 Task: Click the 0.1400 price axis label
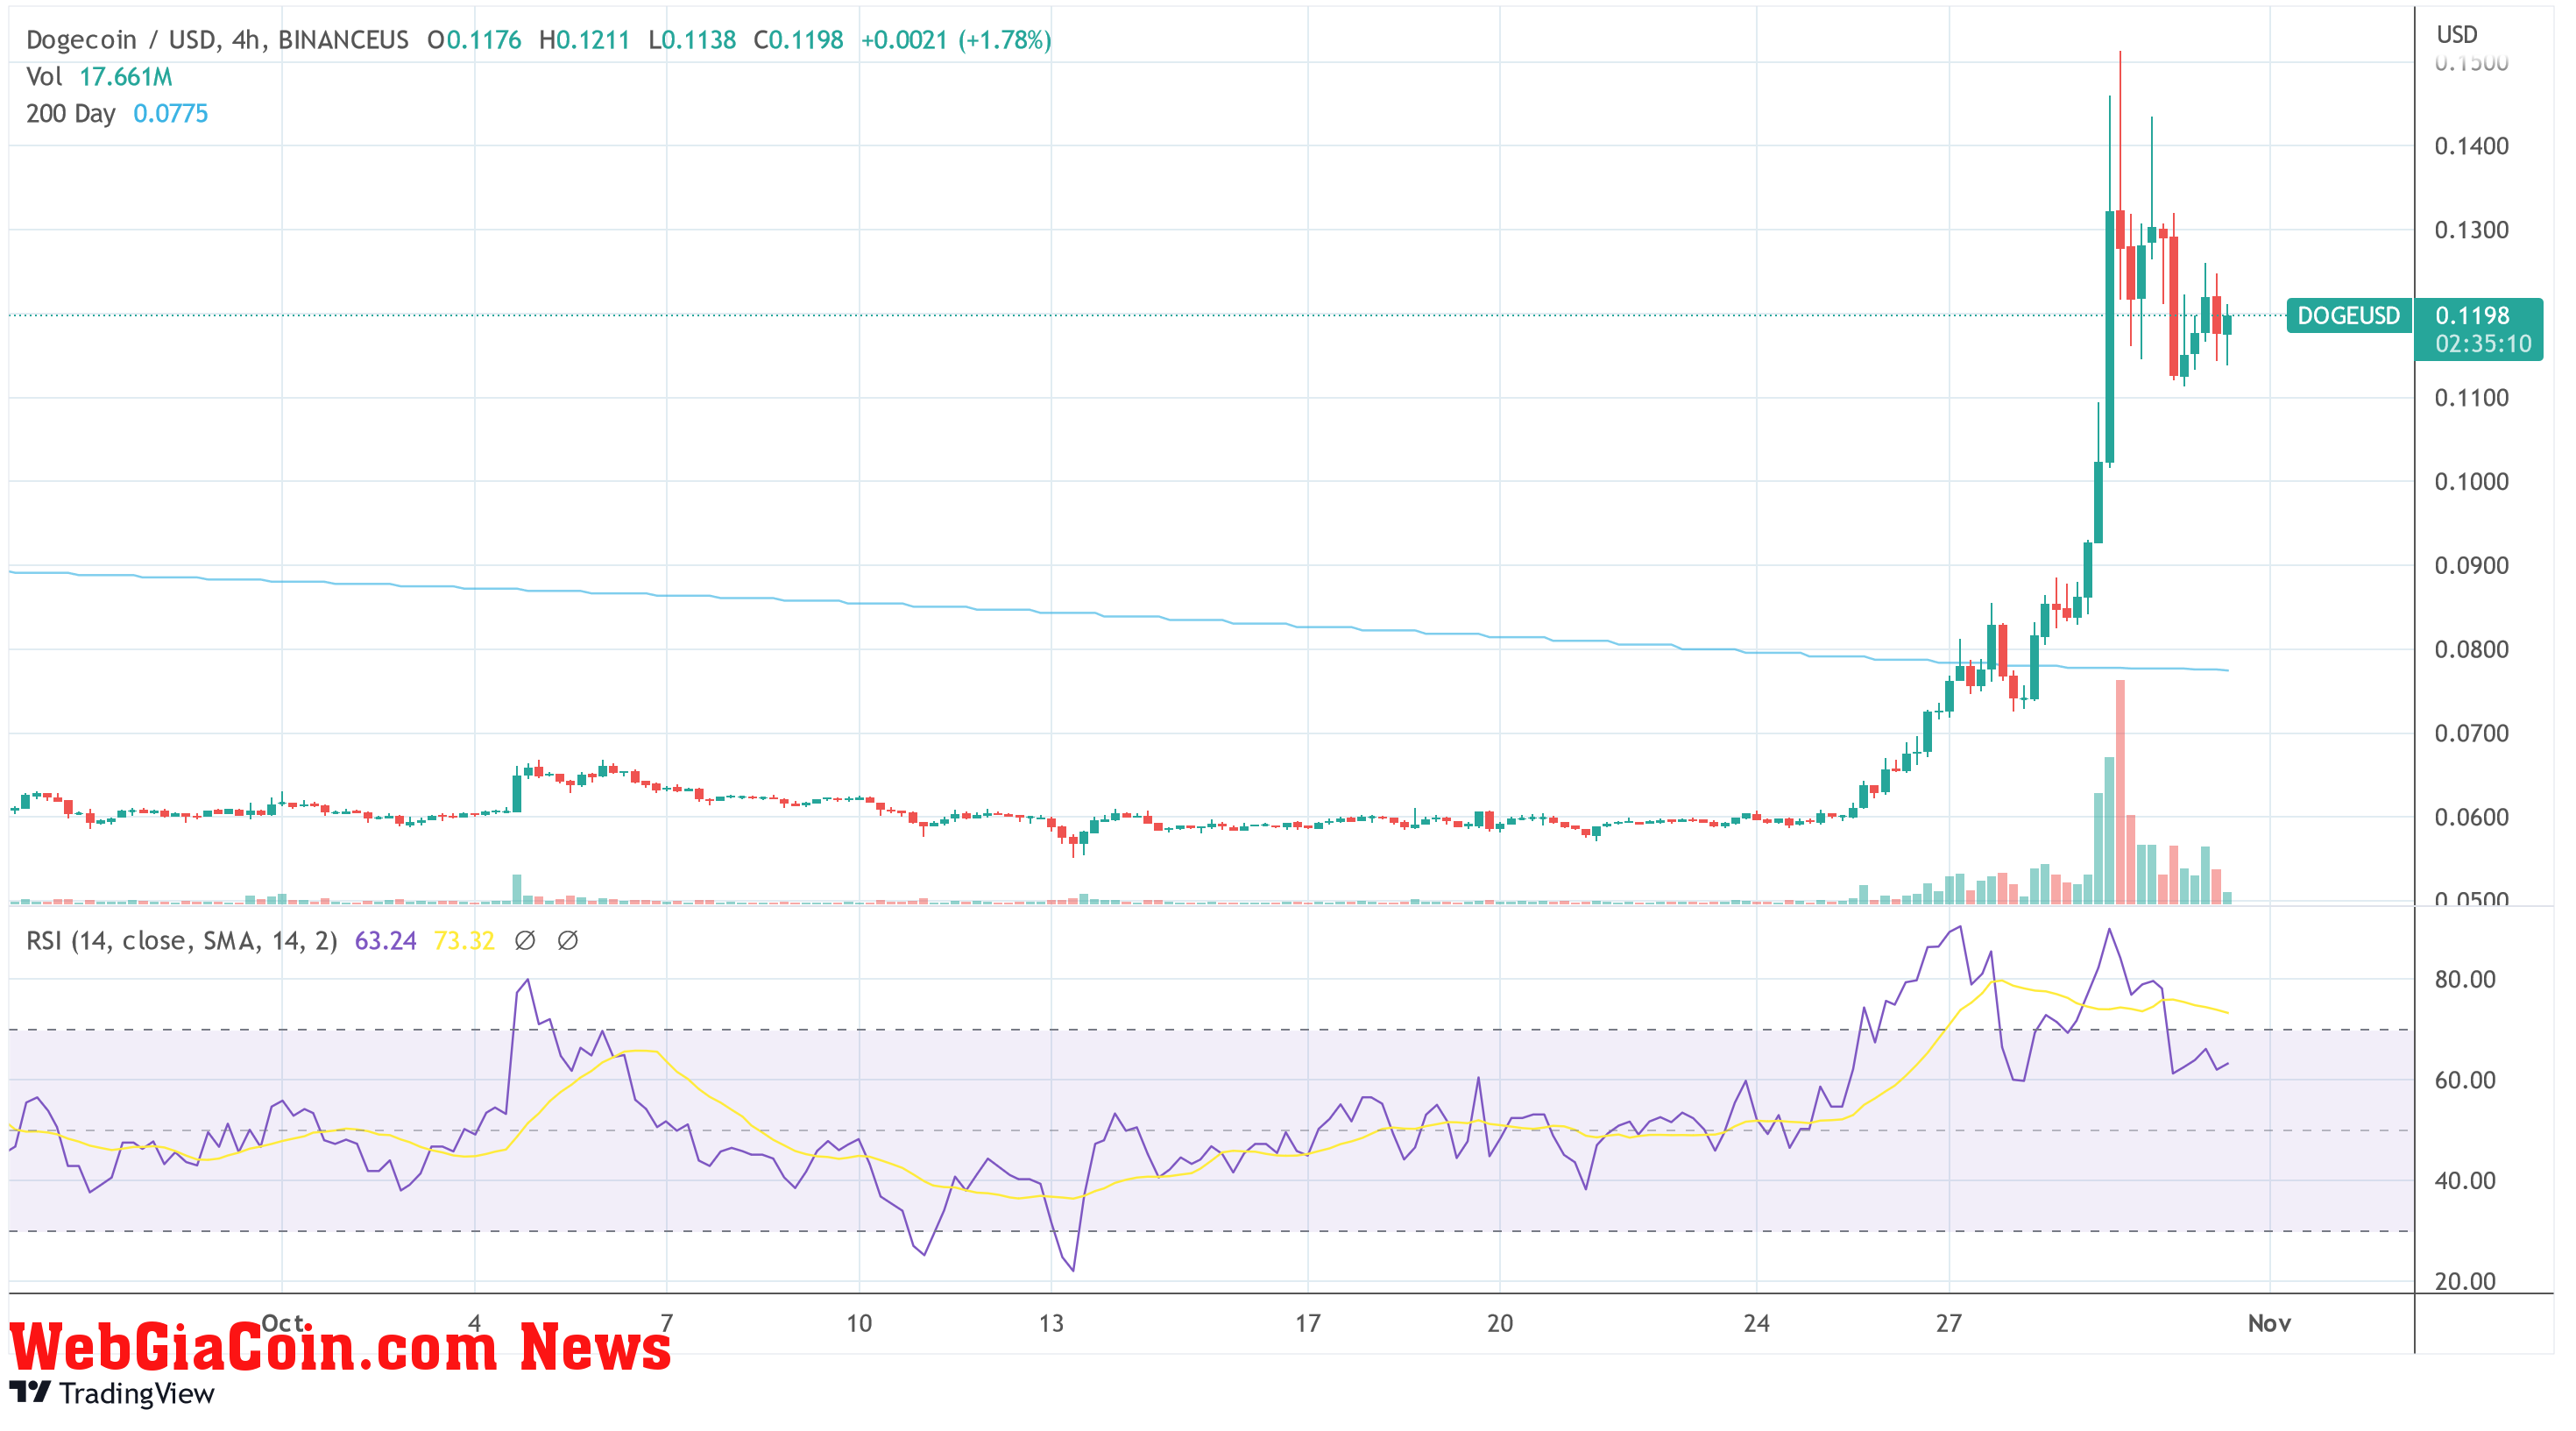(2471, 146)
